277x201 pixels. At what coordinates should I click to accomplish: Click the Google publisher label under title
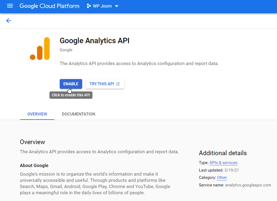click(66, 50)
